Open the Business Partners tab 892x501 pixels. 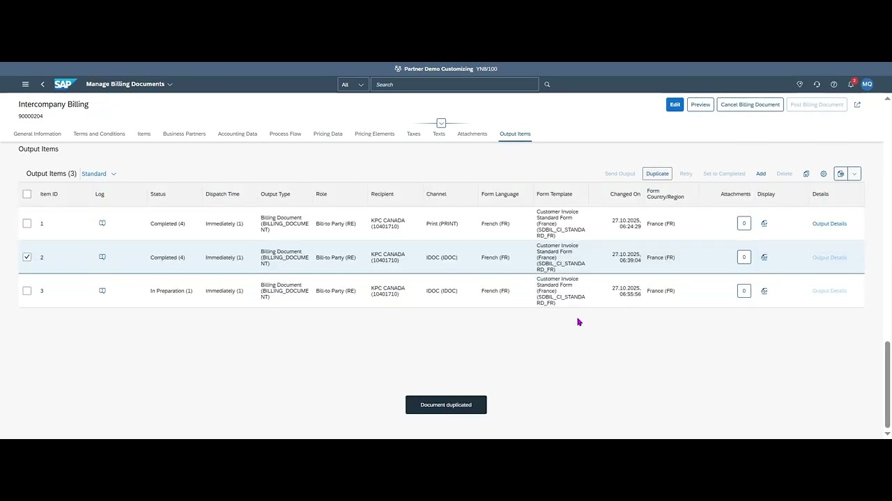(x=184, y=134)
